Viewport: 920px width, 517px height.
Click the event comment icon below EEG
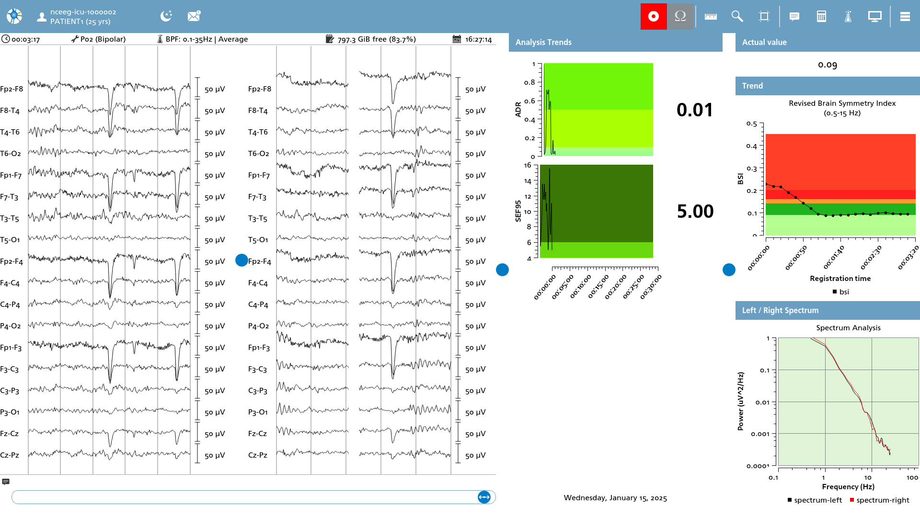click(6, 482)
